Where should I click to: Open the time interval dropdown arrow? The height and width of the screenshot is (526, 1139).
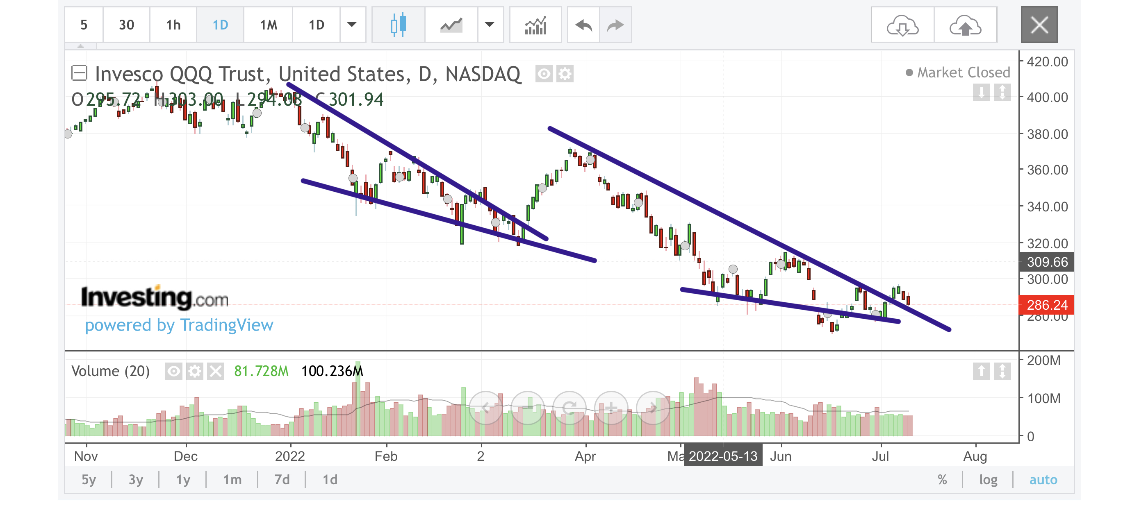coord(352,25)
